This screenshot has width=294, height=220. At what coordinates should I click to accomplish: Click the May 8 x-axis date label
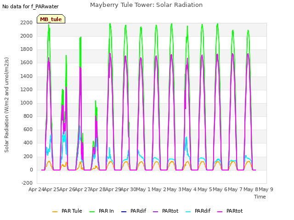pos(251,189)
